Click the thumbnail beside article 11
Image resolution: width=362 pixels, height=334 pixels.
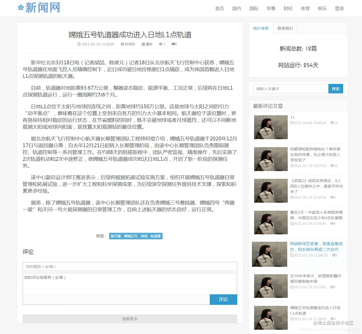pyautogui.click(x=271, y=127)
